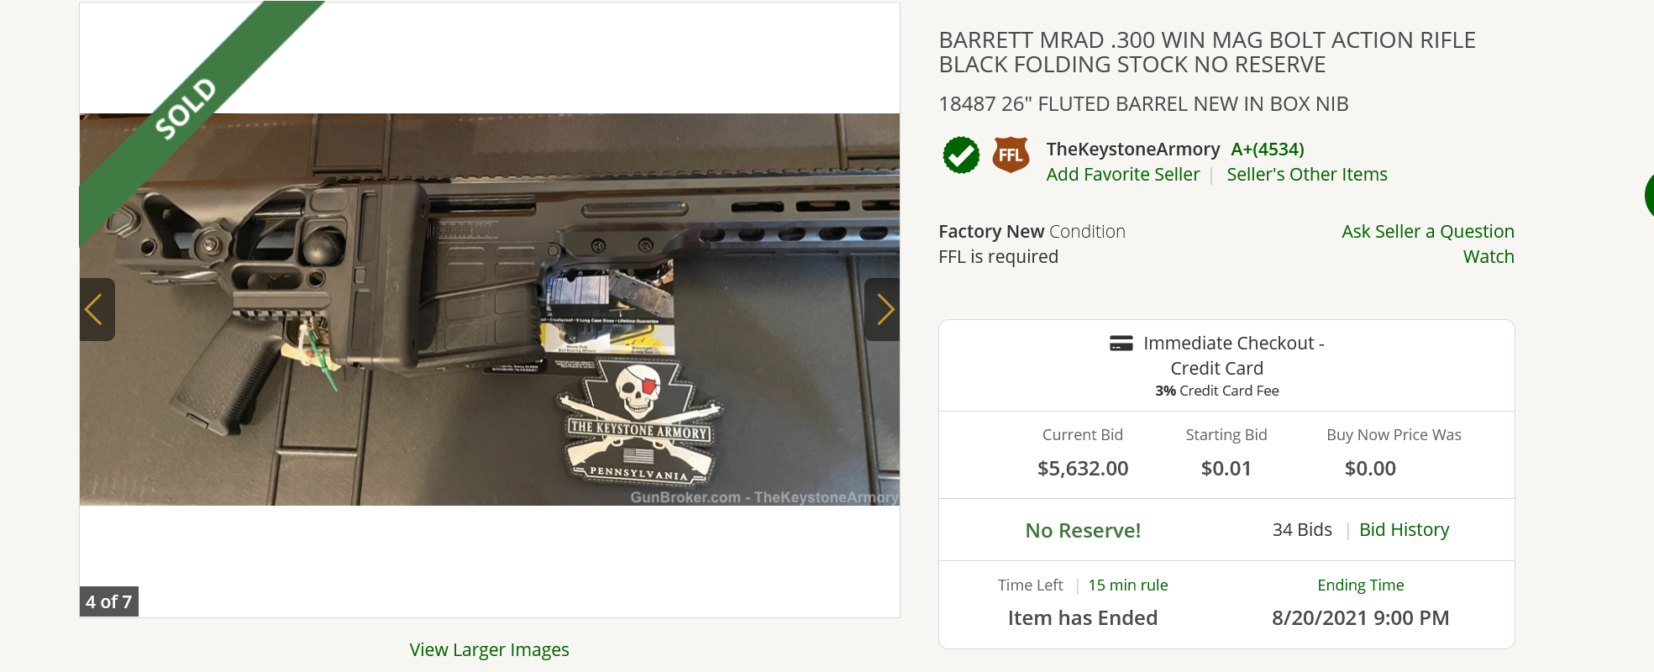This screenshot has width=1654, height=672.
Task: Click the green verified checkmark badge
Action: coord(961,155)
